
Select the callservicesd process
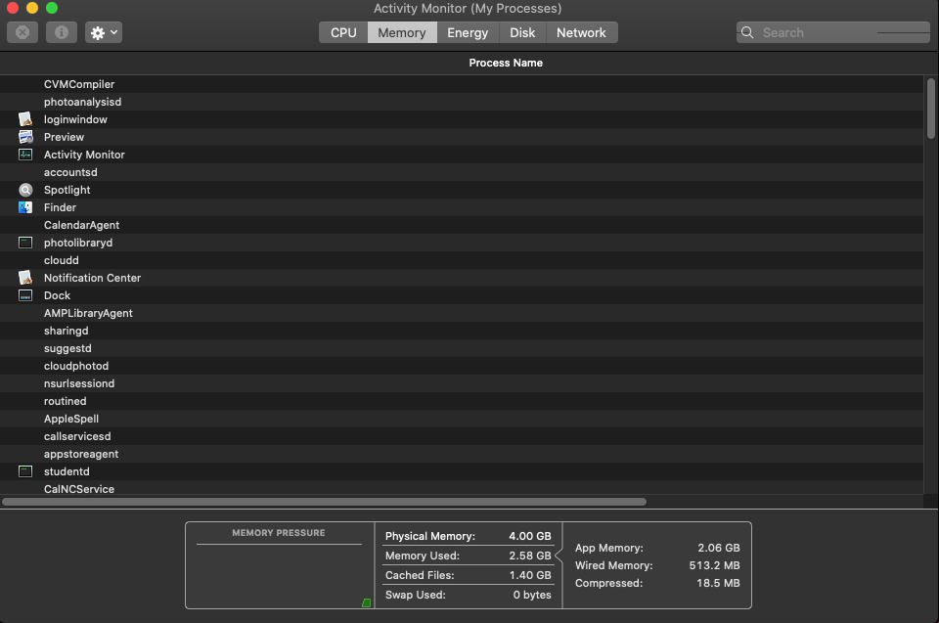point(461,437)
